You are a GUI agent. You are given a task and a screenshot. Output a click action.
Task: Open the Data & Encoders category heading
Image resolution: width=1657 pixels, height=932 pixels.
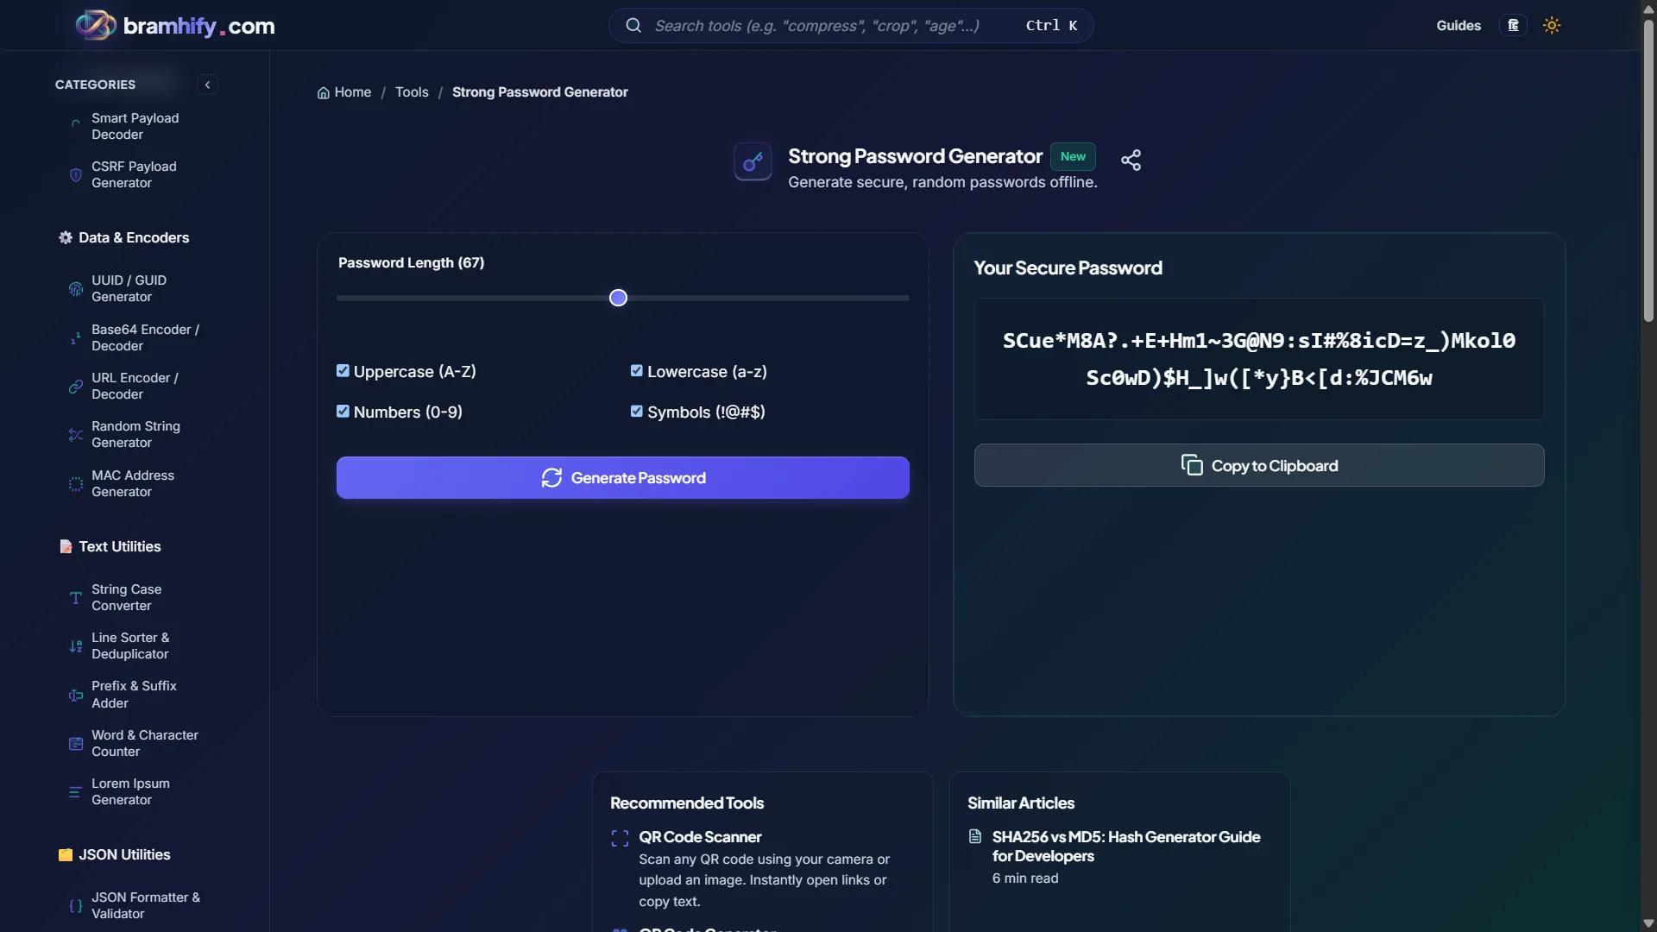[123, 237]
